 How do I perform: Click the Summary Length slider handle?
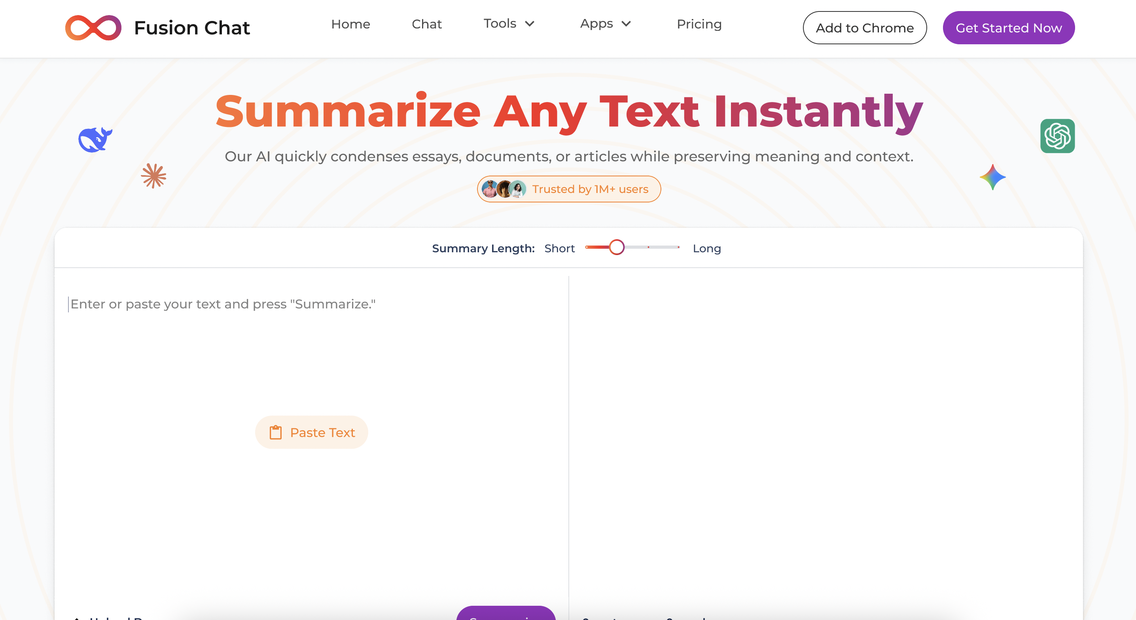pos(617,248)
